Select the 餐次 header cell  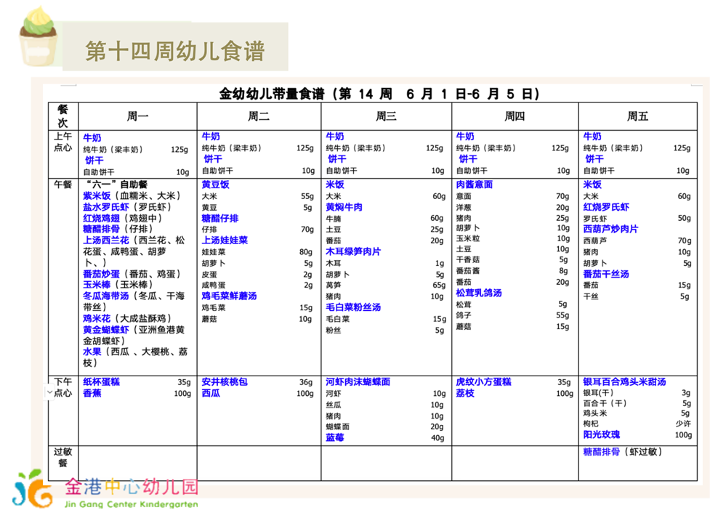point(63,116)
